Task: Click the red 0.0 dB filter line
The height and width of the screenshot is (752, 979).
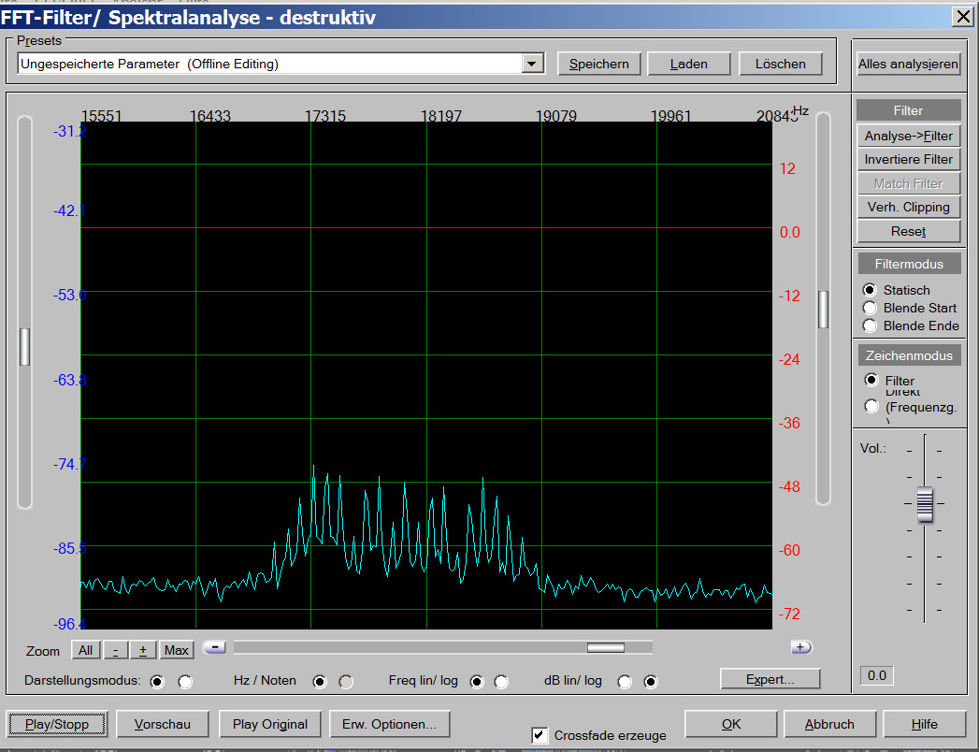Action: click(426, 227)
